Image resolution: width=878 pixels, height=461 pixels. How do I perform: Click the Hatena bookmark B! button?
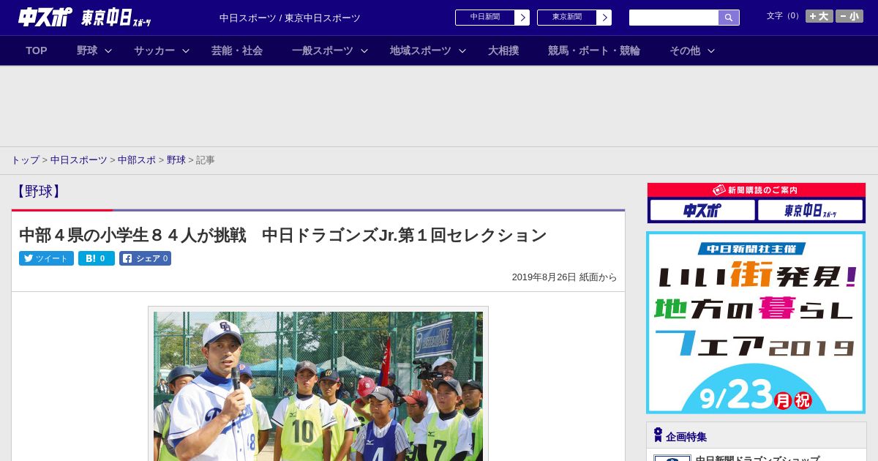click(x=97, y=258)
